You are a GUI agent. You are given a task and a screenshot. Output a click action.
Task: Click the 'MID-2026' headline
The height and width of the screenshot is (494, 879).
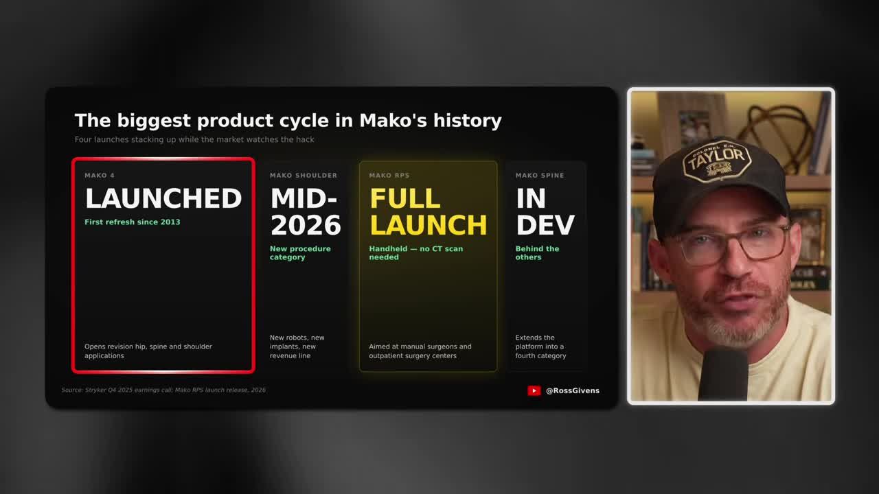click(x=306, y=211)
